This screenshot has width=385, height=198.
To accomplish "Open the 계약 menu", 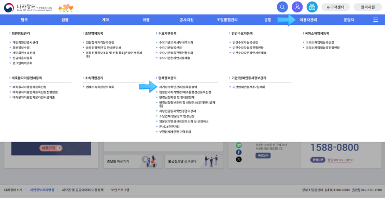I will pos(105,20).
